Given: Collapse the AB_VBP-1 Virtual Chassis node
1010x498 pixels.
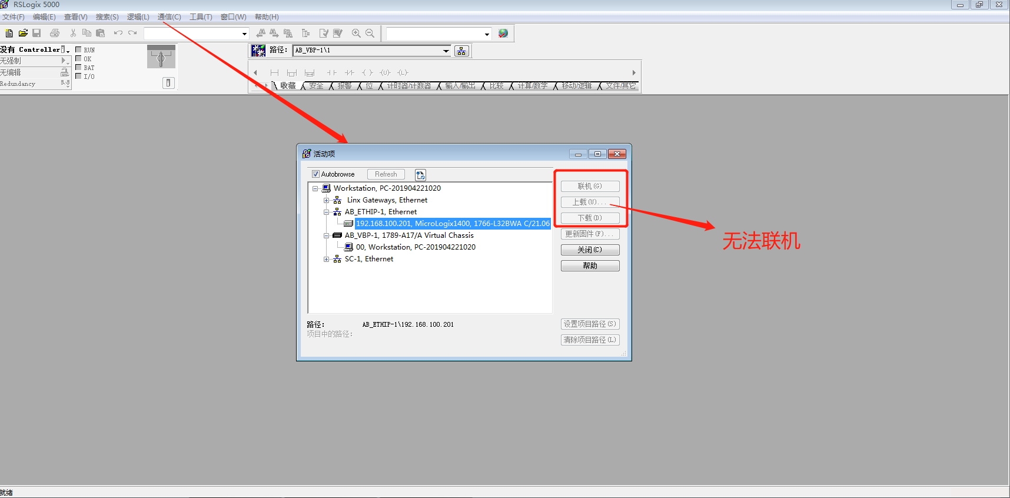Looking at the screenshot, I should coord(327,235).
